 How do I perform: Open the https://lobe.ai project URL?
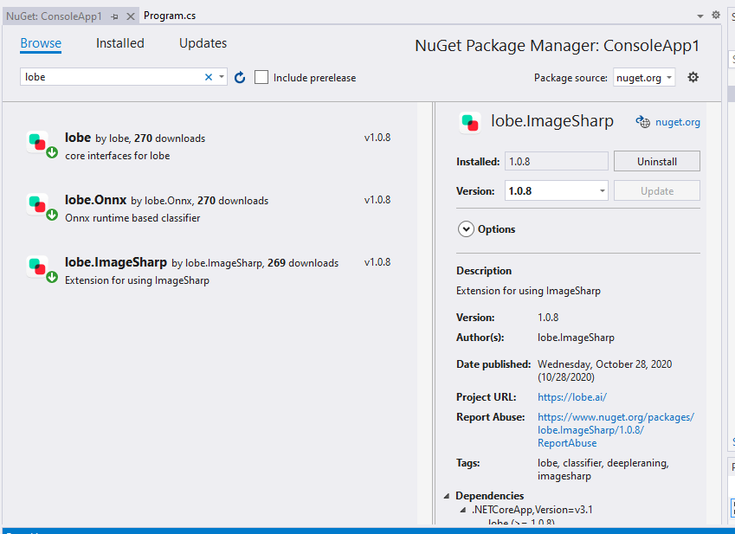[571, 396]
